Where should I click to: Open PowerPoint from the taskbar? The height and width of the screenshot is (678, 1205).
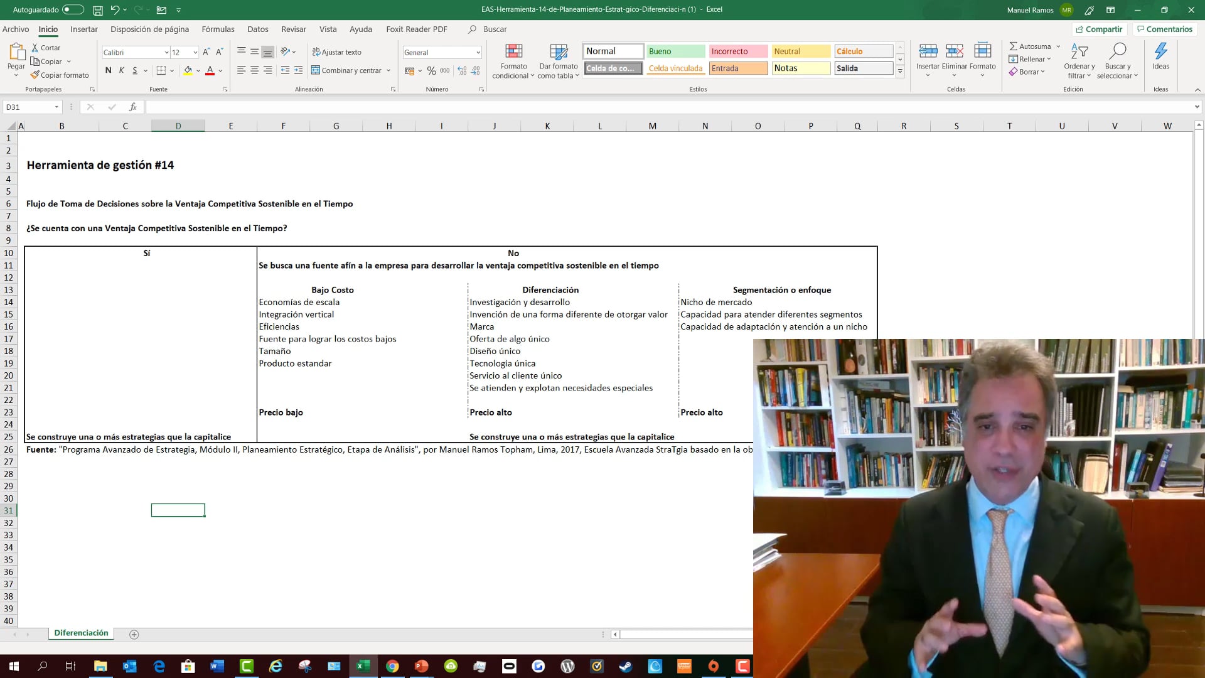pos(421,666)
